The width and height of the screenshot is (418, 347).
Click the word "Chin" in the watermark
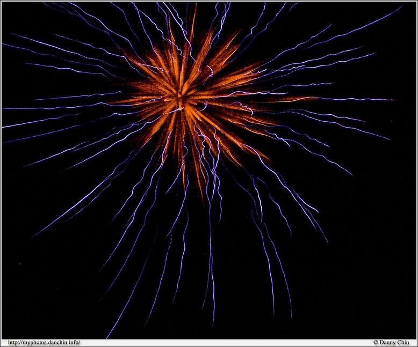tap(402, 342)
